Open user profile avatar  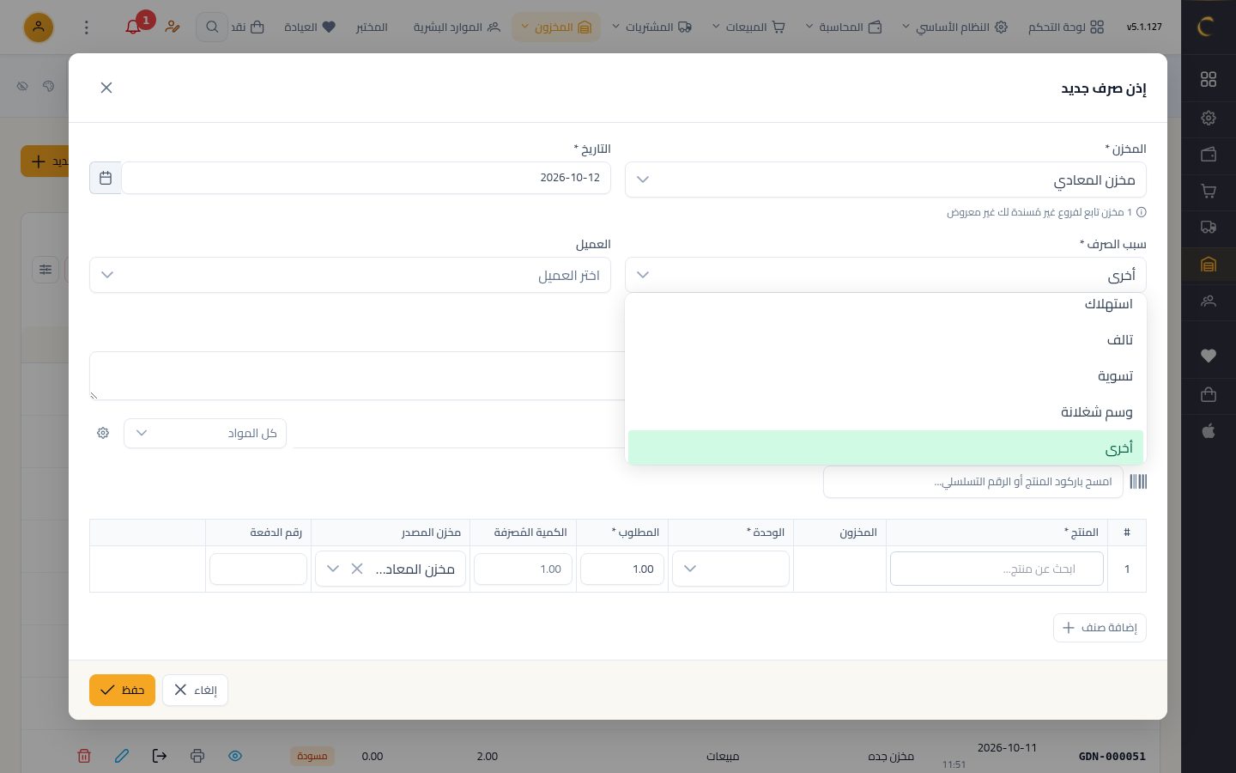click(x=39, y=27)
